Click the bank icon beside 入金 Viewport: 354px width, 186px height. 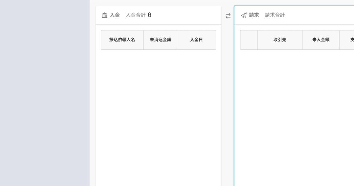click(104, 15)
